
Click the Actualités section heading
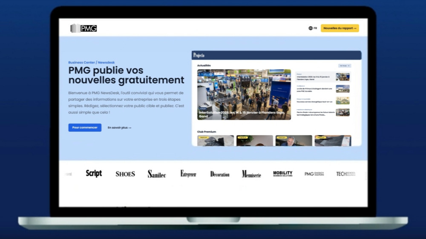tap(204, 65)
